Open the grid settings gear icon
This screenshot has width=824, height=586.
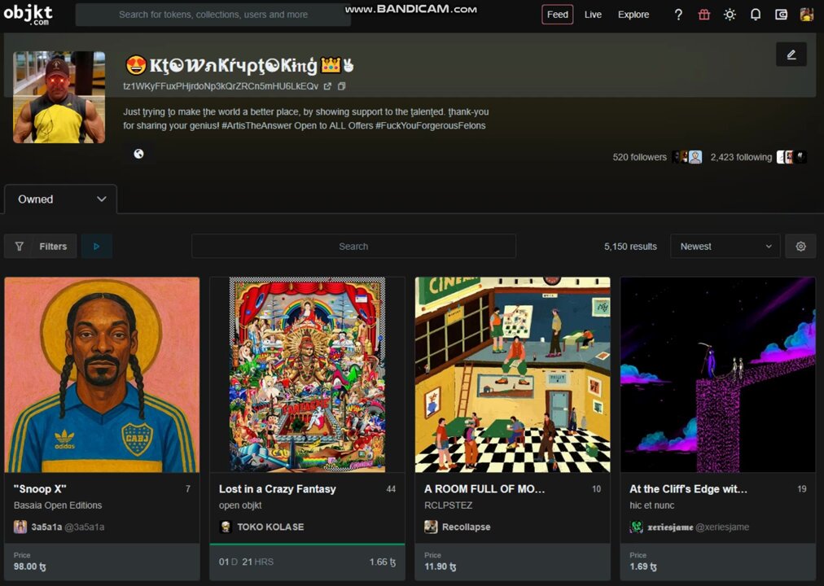pyautogui.click(x=800, y=247)
